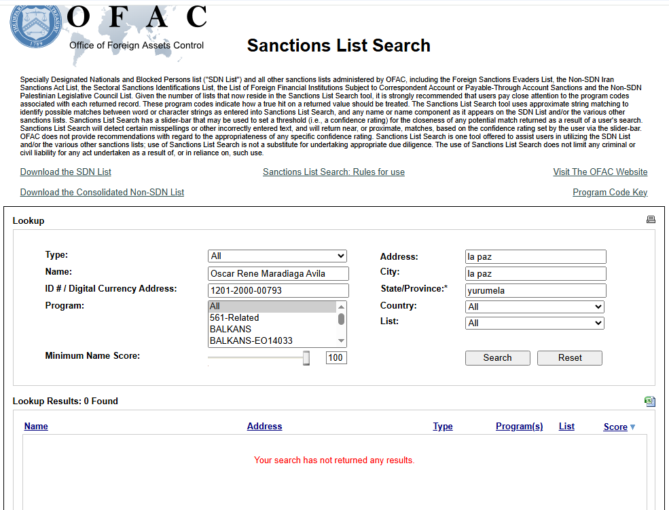Click the print icon in Lookup panel
Image resolution: width=669 pixels, height=510 pixels.
(x=651, y=220)
